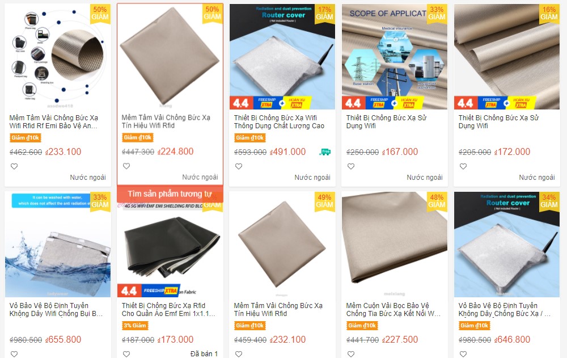Click heart icon under the ₫232.100 item
Image resolution: width=567 pixels, height=358 pixels.
click(x=239, y=354)
